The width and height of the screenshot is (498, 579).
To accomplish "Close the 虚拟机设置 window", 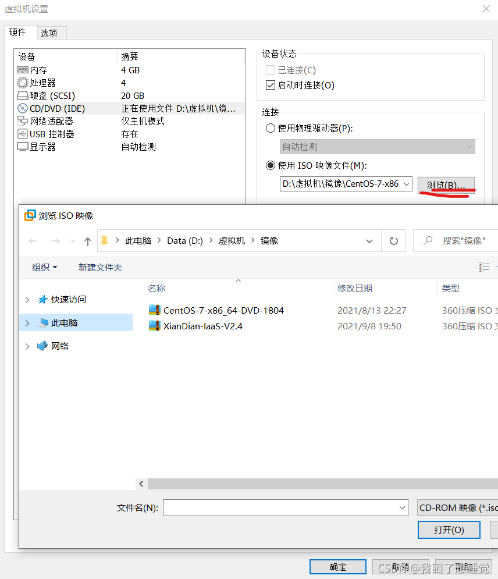I will click(486, 9).
